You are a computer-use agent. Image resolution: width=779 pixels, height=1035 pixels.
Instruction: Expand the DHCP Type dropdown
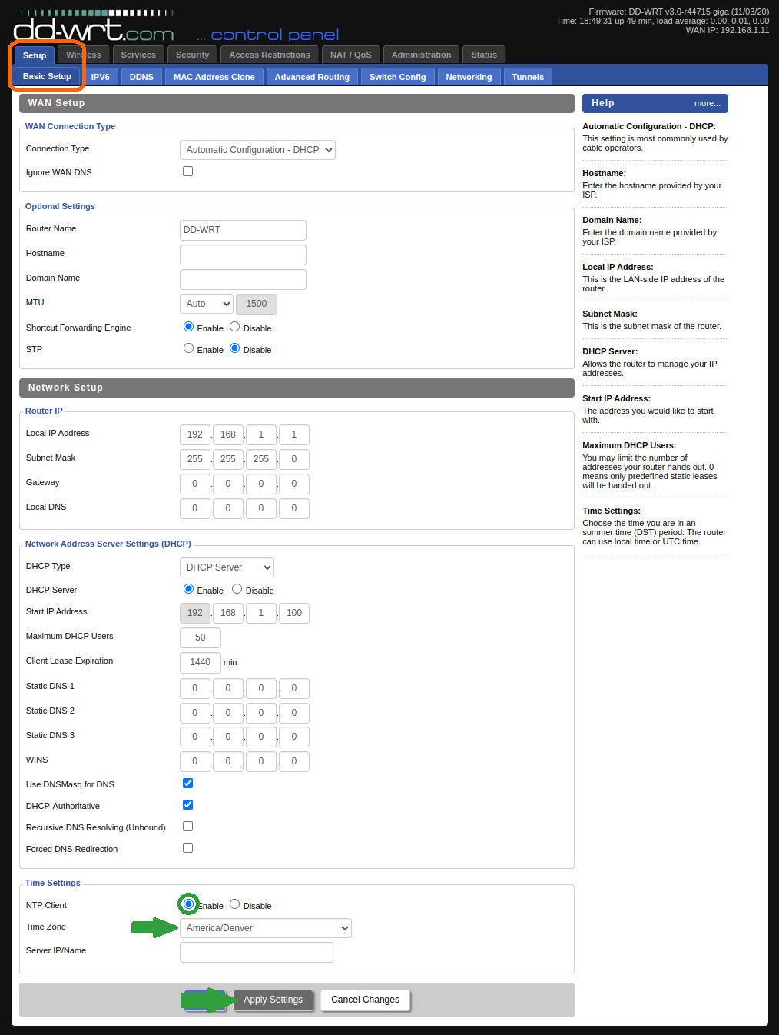pos(227,567)
